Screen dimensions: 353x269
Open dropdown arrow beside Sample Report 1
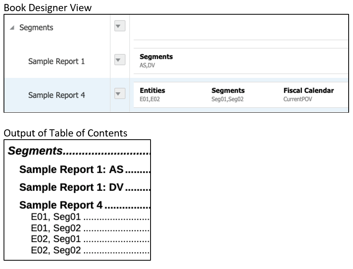[119, 61]
